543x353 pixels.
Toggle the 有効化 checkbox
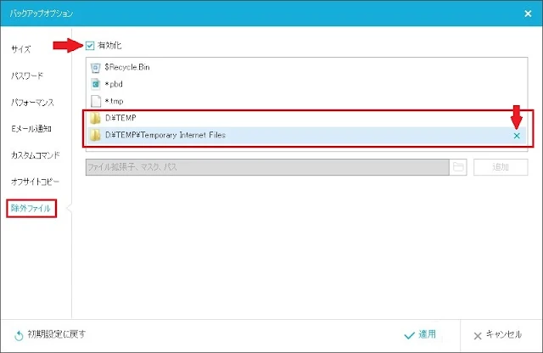(90, 46)
